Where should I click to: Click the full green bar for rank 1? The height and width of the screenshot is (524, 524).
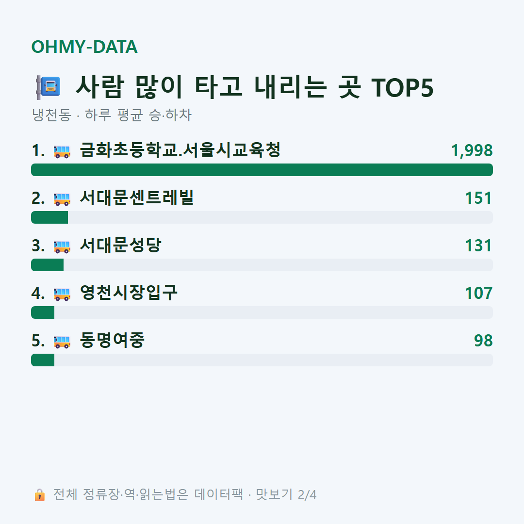pos(262,170)
